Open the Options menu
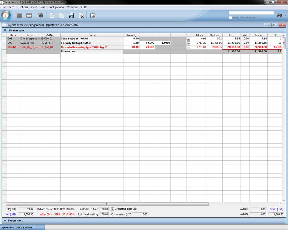This screenshot has width=288, height=230. (x=23, y=7)
